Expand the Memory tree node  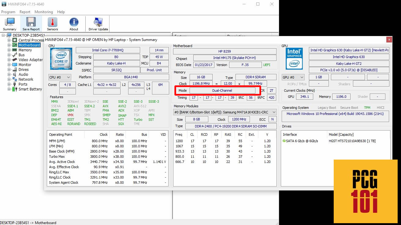(x=9, y=50)
